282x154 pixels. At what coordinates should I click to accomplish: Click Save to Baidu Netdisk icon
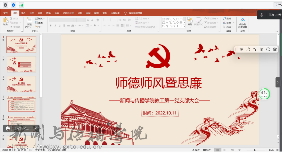coord(243,20)
